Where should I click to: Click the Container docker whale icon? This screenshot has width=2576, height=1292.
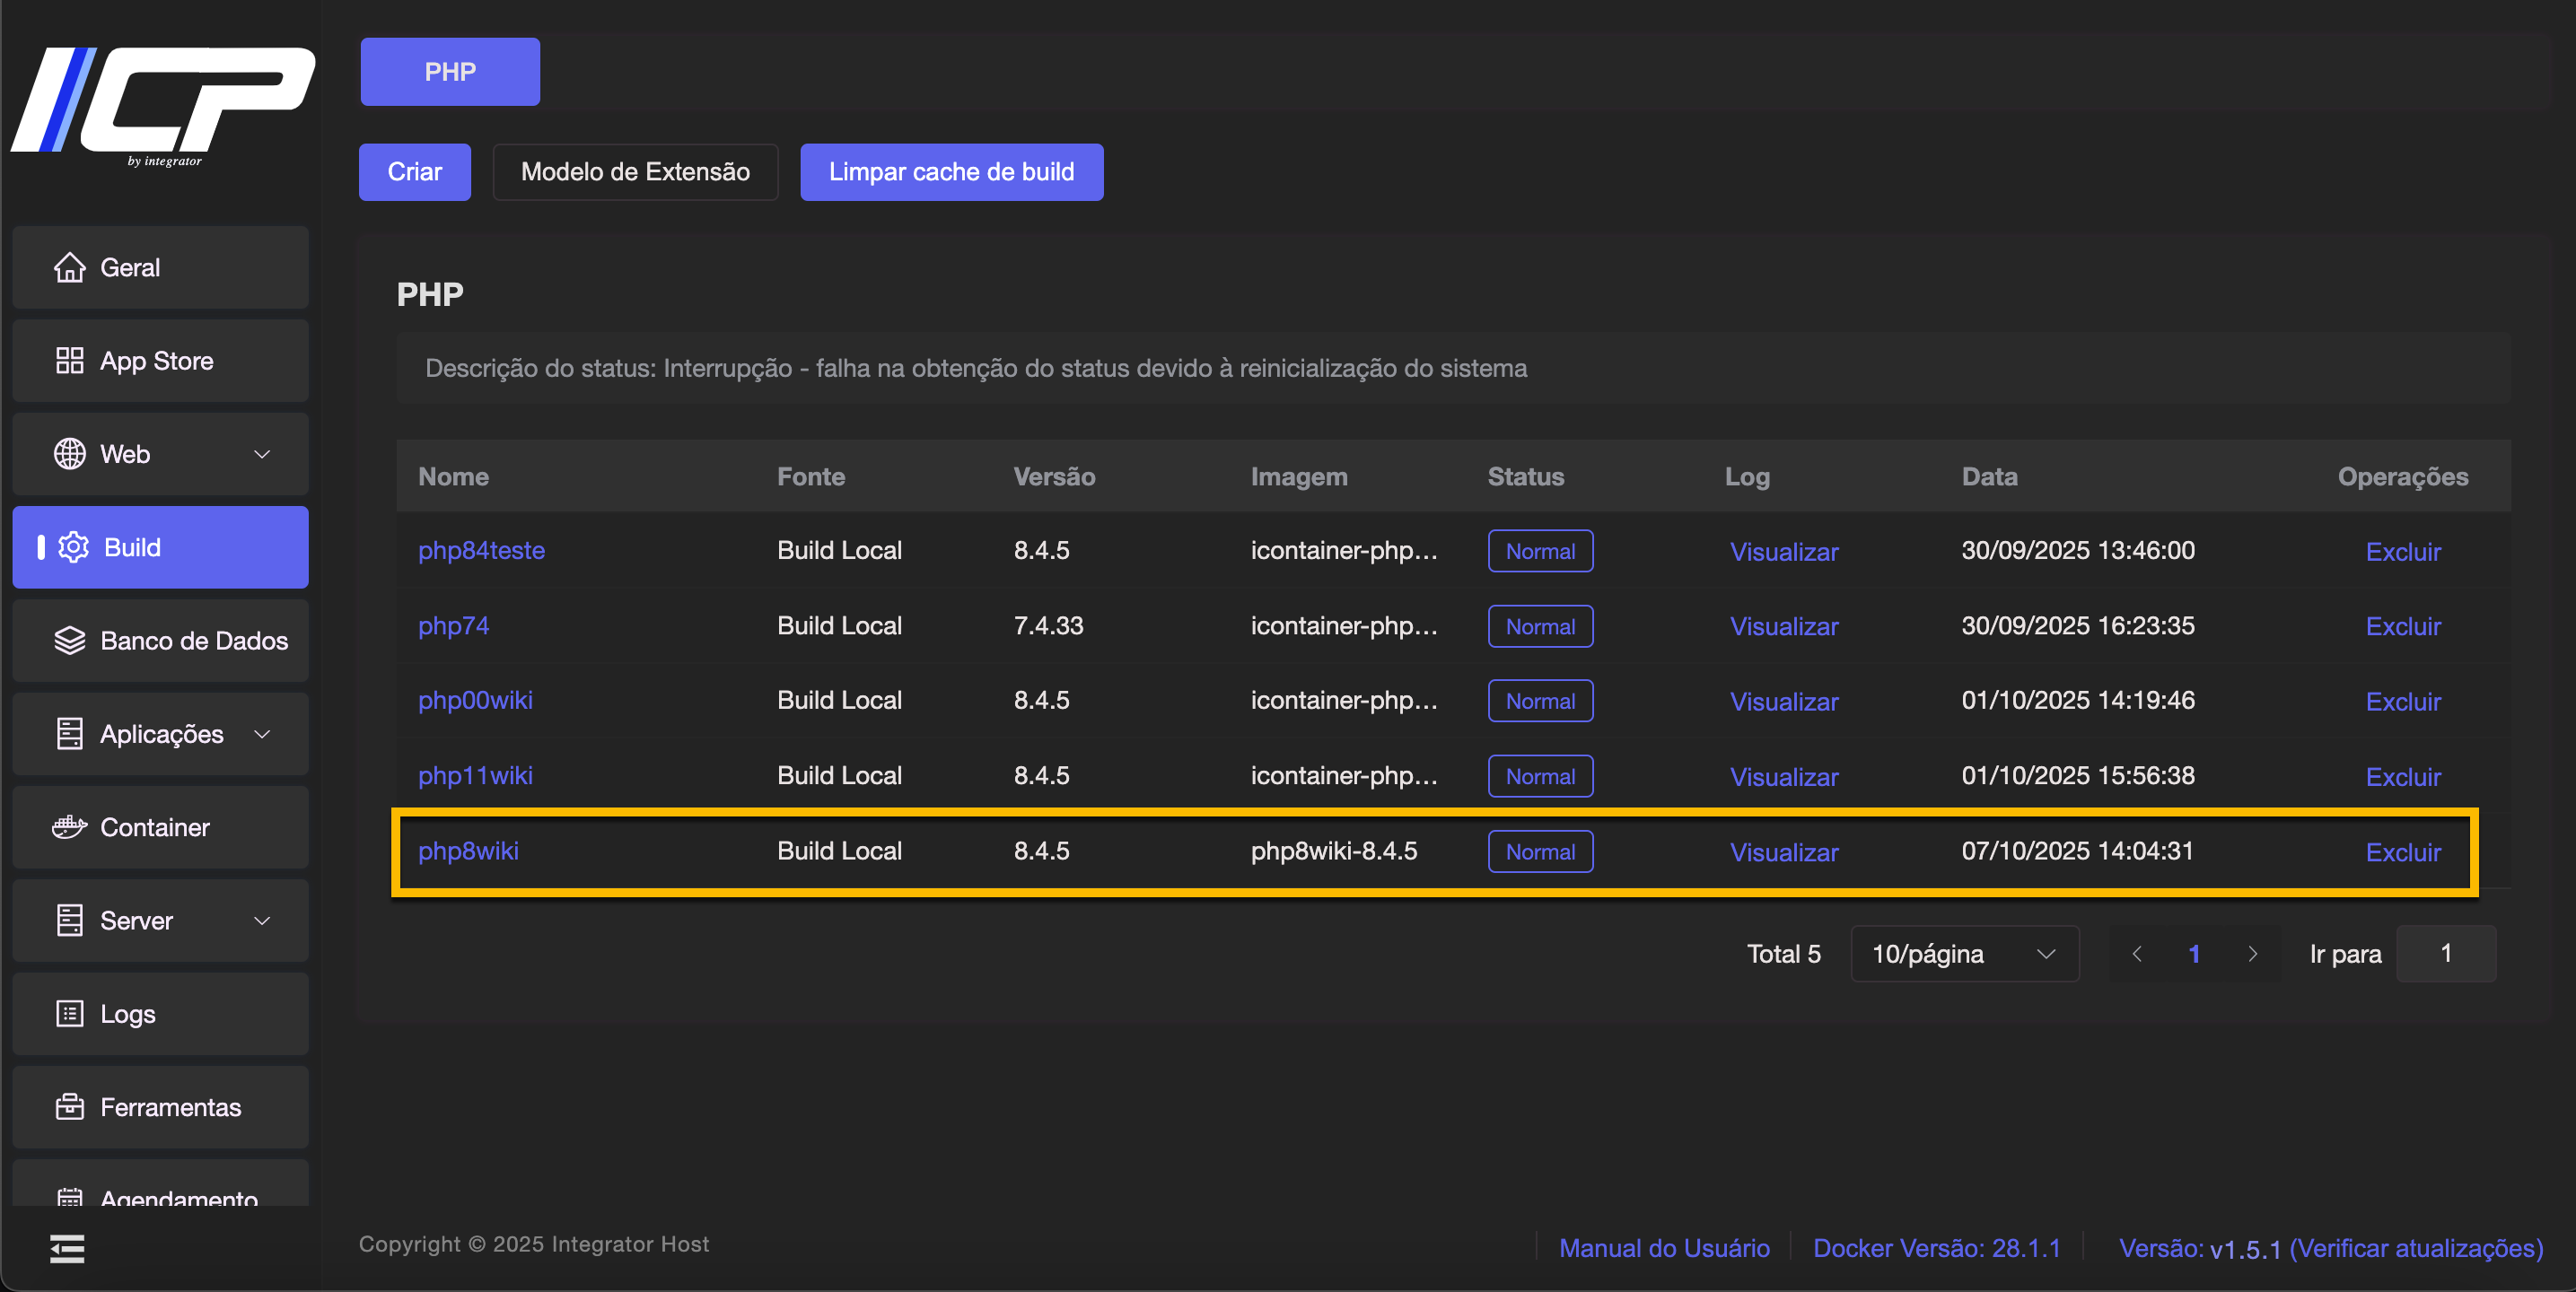point(69,827)
